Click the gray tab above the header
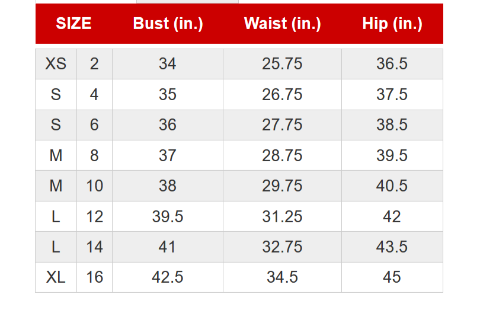The height and width of the screenshot is (310, 480). 187,2
